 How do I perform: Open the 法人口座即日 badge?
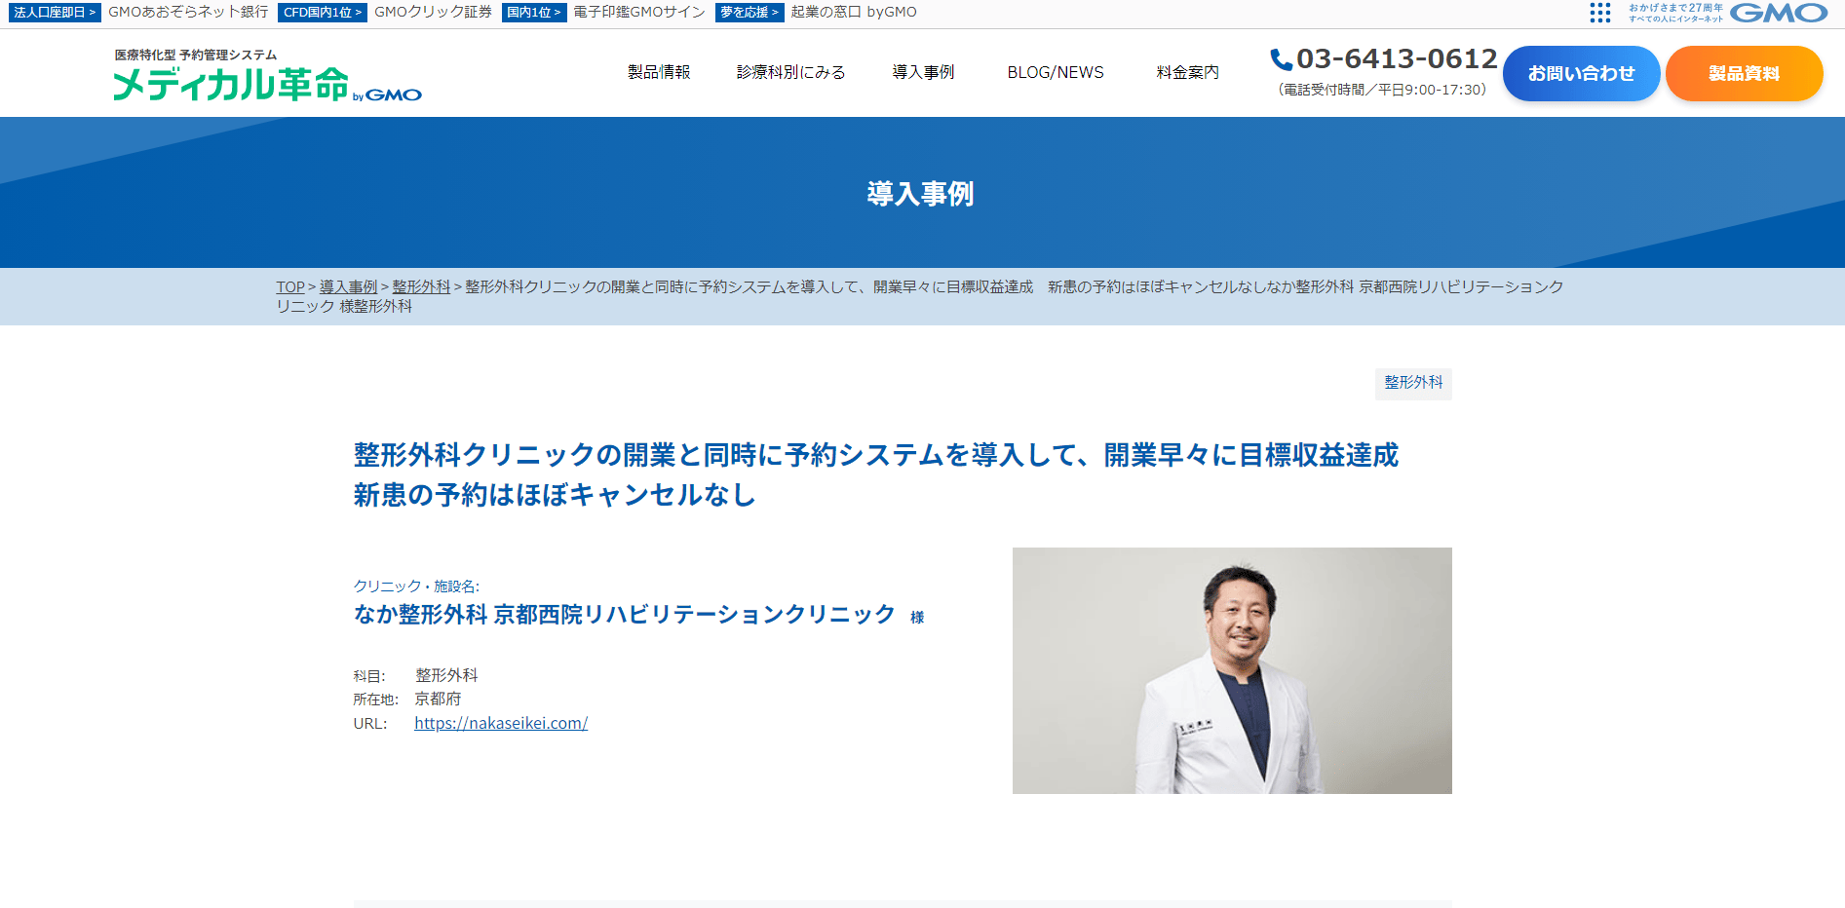pos(55,13)
